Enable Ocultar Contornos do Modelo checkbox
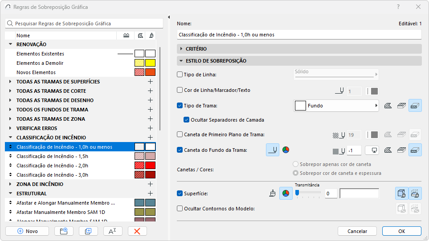Screen dimensions: 429x241 point(180,209)
